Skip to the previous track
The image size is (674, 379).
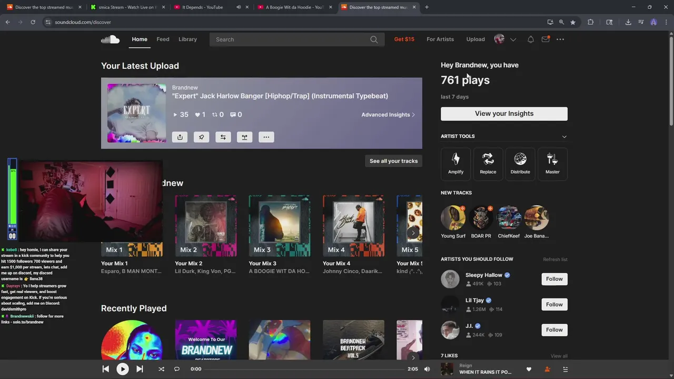[x=105, y=369]
